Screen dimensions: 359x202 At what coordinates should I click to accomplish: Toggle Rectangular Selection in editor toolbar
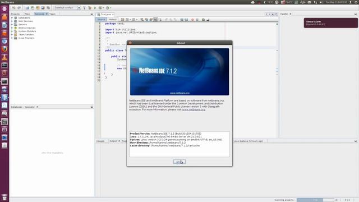160,20
